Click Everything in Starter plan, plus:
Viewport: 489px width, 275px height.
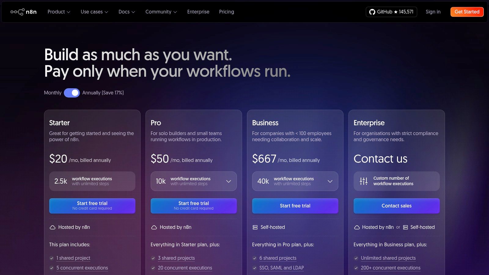click(185, 245)
